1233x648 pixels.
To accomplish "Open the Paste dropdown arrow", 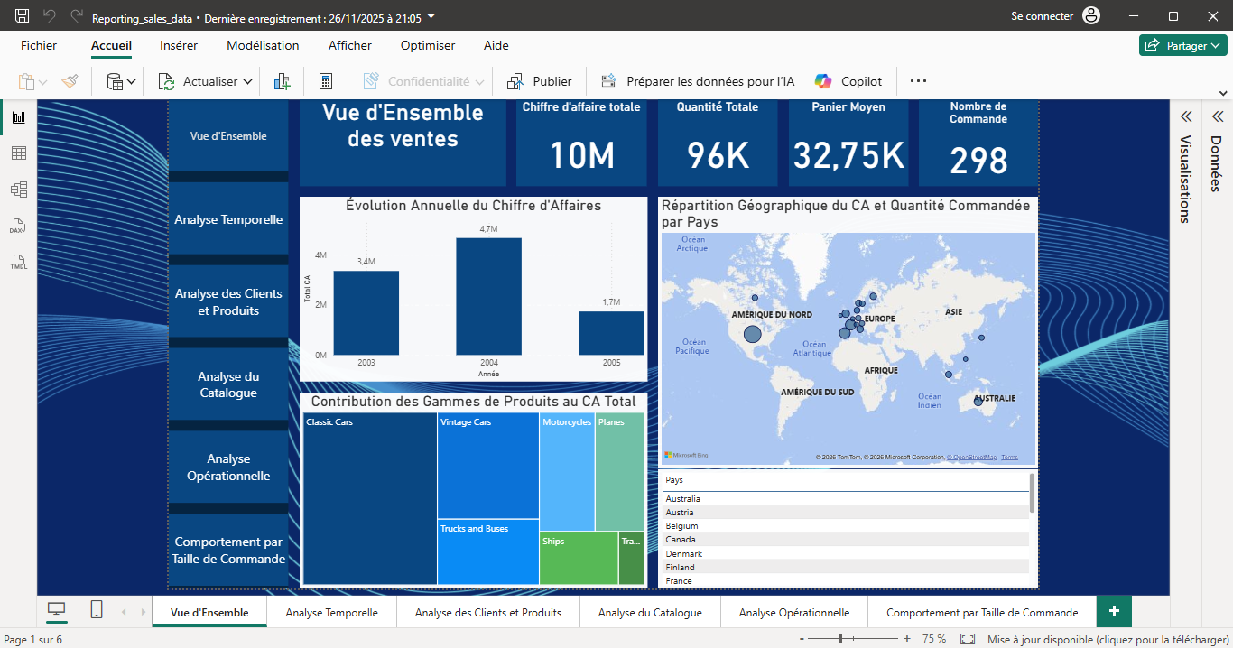I will [x=43, y=82].
